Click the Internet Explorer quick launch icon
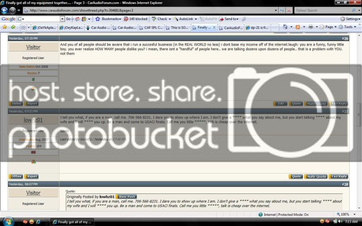362x226 pixels. pyautogui.click(x=38, y=222)
